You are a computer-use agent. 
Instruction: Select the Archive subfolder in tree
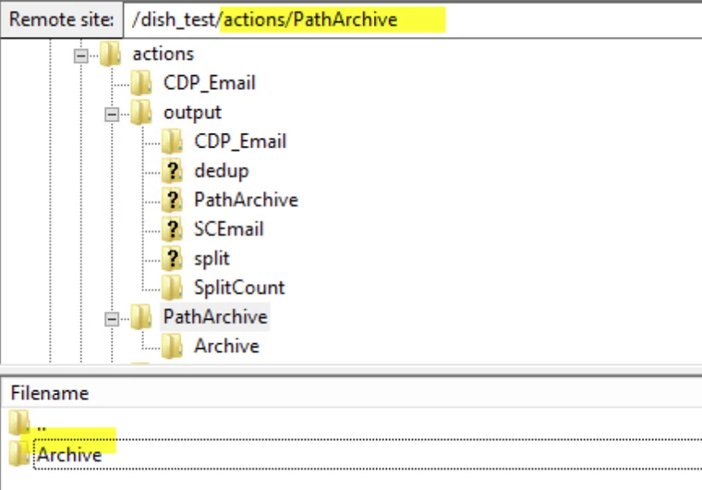tap(226, 347)
